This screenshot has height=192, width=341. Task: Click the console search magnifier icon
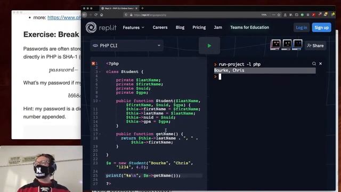click(x=314, y=63)
